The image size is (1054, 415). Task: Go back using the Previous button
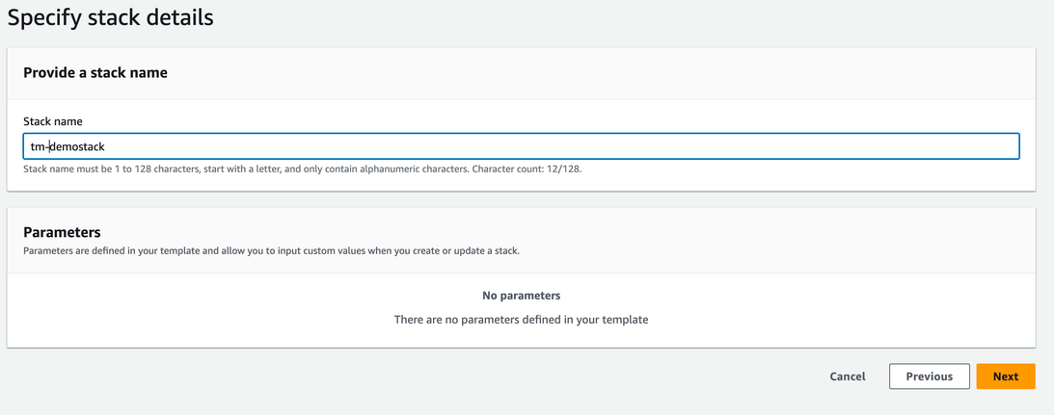point(929,376)
